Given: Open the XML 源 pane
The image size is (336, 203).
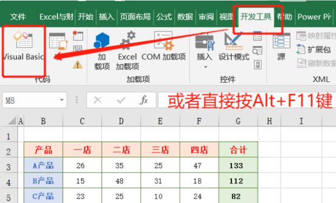Looking at the screenshot, I should click(x=281, y=46).
